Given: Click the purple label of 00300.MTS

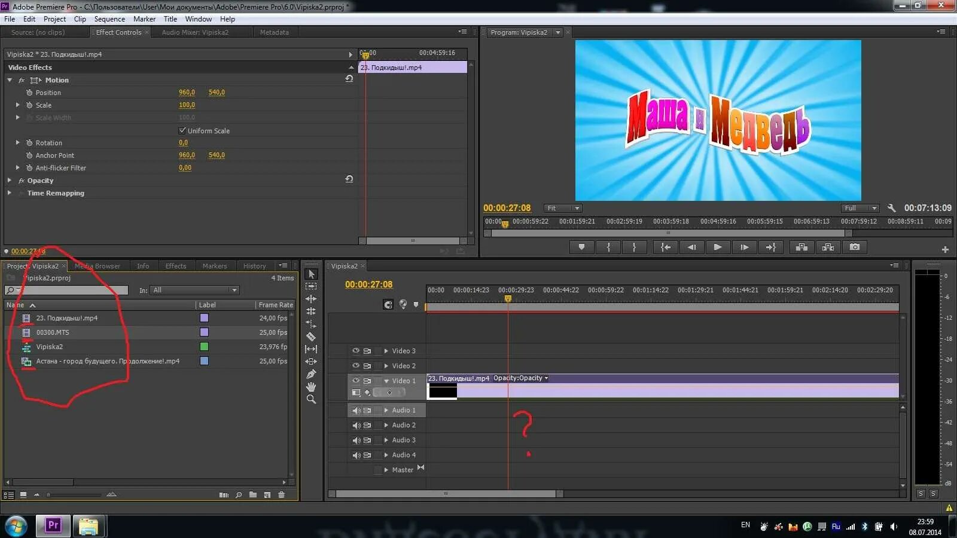Looking at the screenshot, I should [x=204, y=332].
